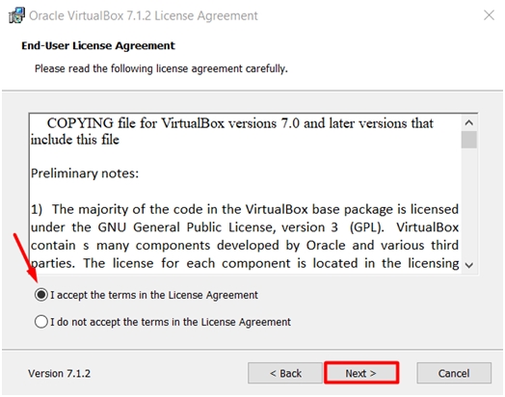This screenshot has width=505, height=397.
Task: Abort installation using Cancel button
Action: 454,373
